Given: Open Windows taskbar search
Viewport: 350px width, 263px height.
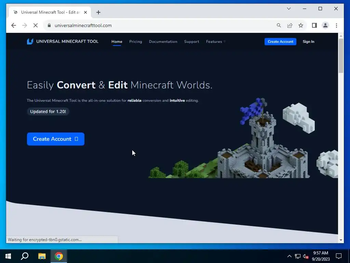Looking at the screenshot, I should pyautogui.click(x=25, y=256).
